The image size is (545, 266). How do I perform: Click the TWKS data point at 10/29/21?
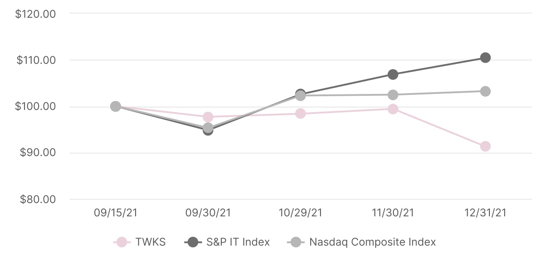coord(301,113)
